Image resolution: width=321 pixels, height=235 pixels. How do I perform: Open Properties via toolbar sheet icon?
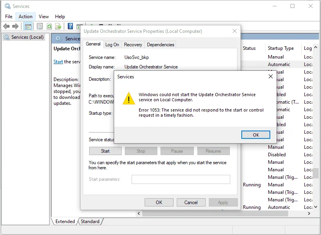pos(40,26)
